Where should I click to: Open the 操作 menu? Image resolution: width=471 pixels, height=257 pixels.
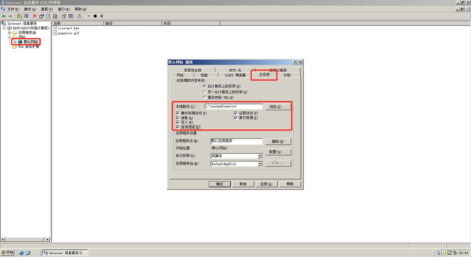[30, 9]
